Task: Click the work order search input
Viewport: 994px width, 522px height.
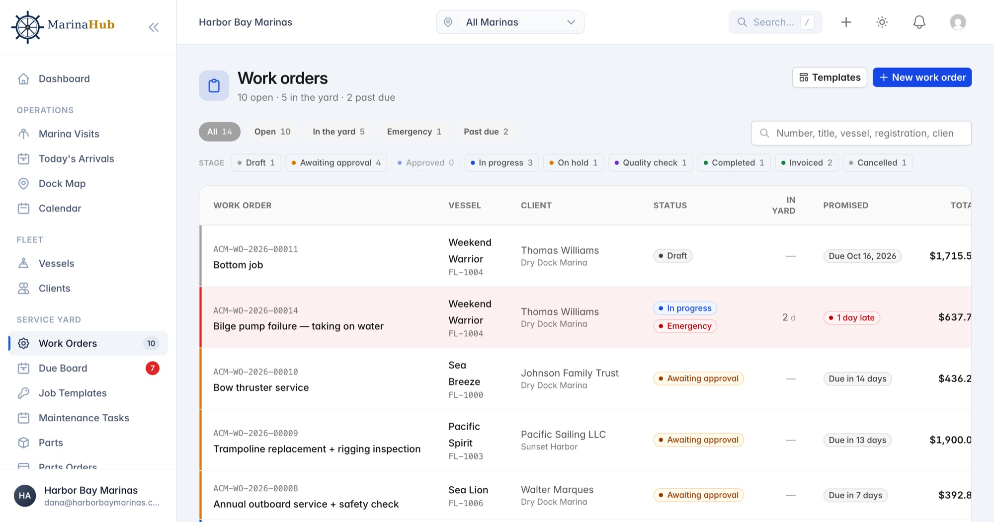Action: coord(861,133)
